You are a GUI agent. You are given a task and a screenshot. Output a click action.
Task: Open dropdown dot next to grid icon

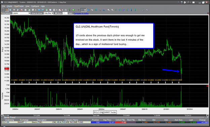tap(57, 10)
